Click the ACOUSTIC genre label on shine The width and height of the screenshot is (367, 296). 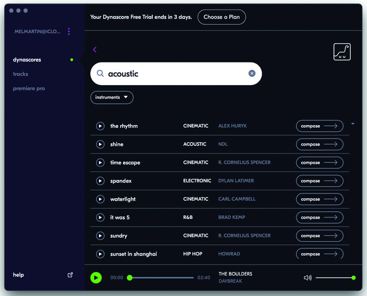coord(195,144)
